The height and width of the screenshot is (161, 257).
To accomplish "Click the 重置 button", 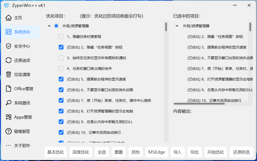I will coord(119,152).
